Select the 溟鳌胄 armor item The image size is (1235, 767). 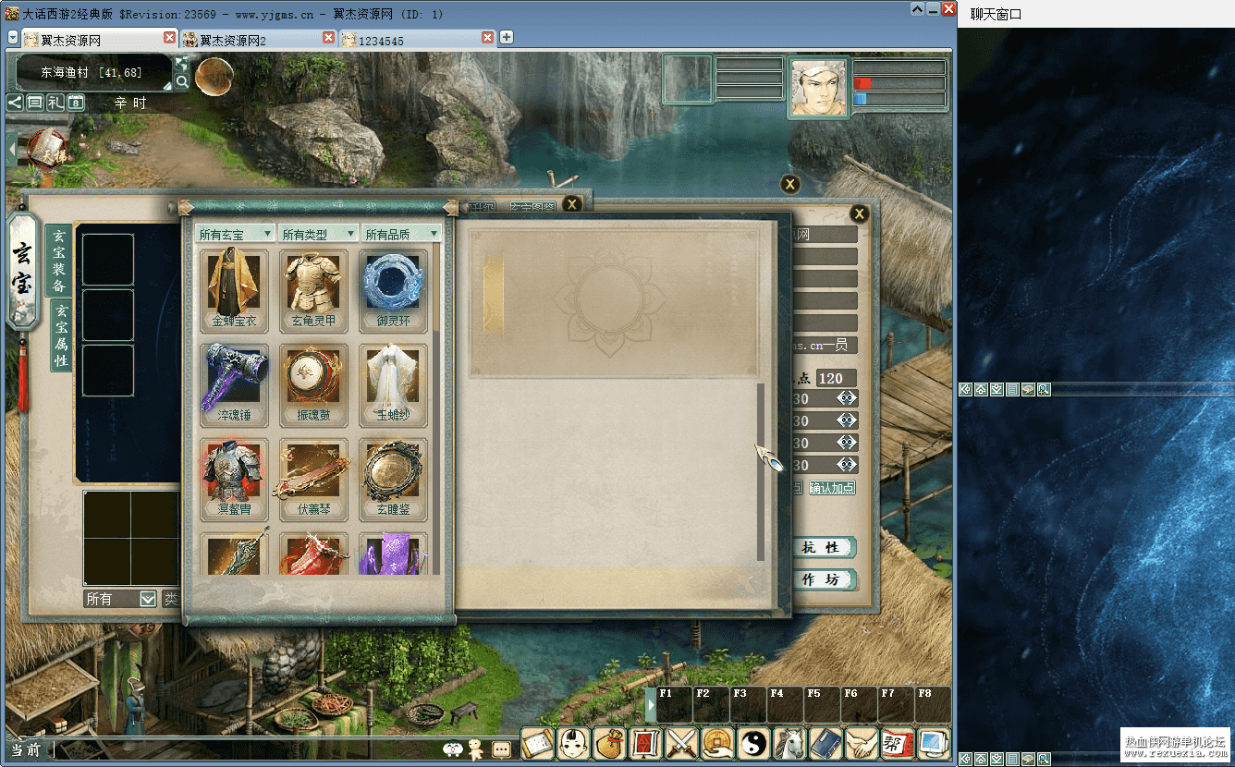point(234,480)
